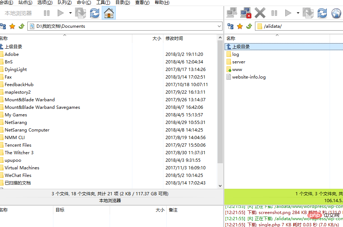Click the remote transfer/sync files icon
Screen dimensions: 343x227
pyautogui.click(x=308, y=13)
